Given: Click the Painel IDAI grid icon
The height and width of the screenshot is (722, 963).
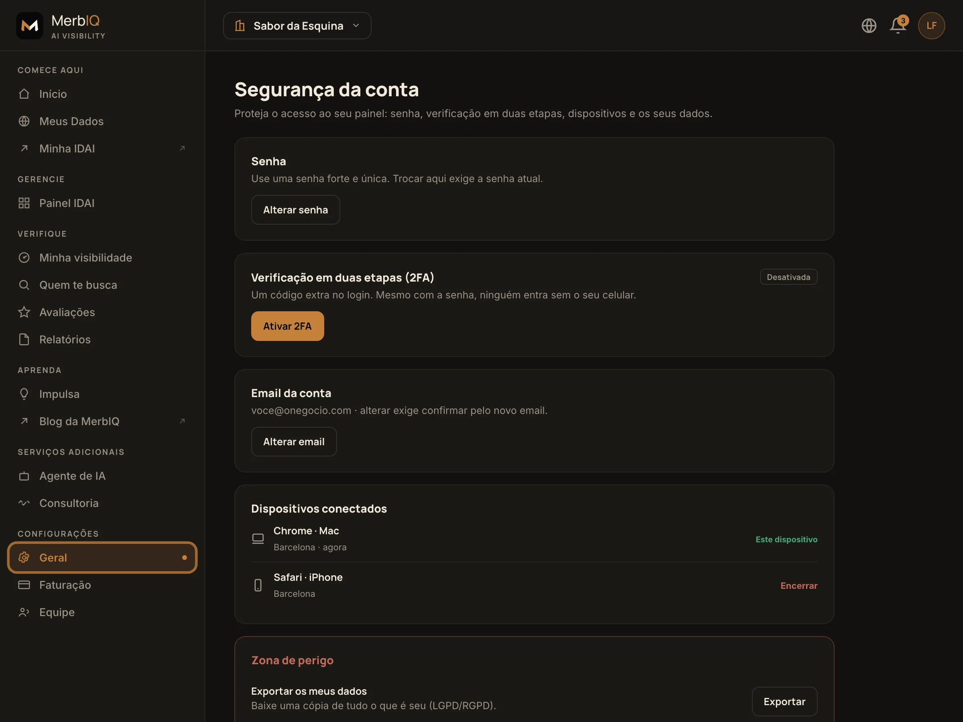Looking at the screenshot, I should point(24,203).
